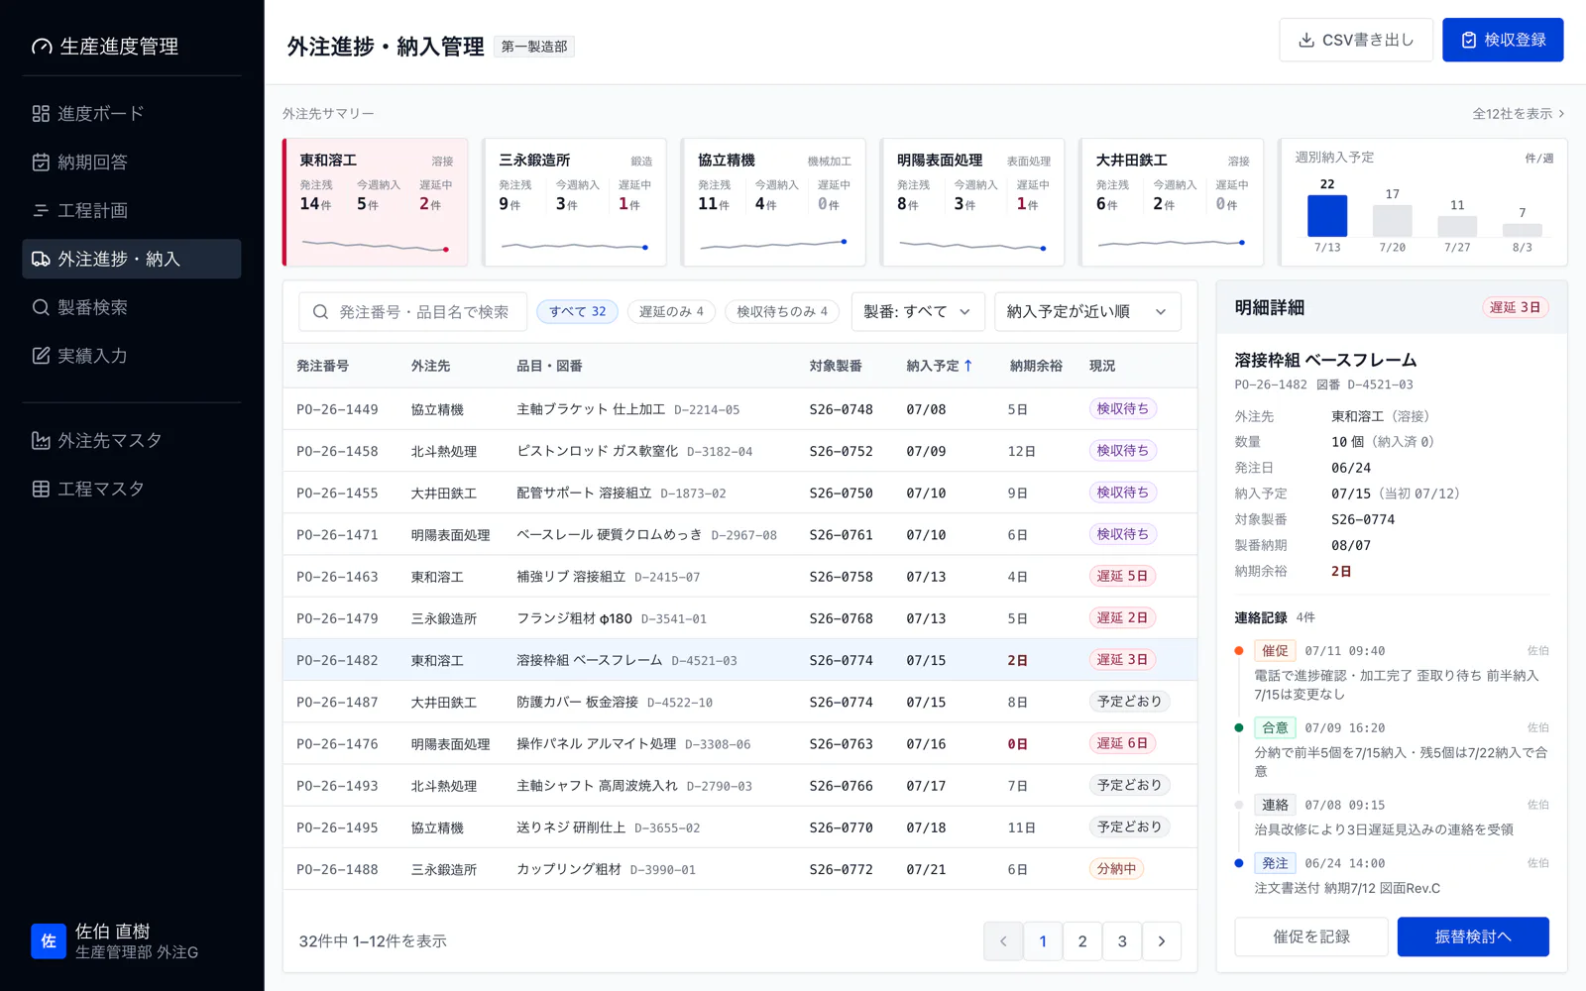The height and width of the screenshot is (991, 1586).
Task: Click the 遅延 6日 status badge
Action: (x=1122, y=743)
